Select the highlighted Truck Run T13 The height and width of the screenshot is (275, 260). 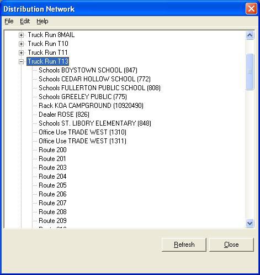[x=48, y=61]
